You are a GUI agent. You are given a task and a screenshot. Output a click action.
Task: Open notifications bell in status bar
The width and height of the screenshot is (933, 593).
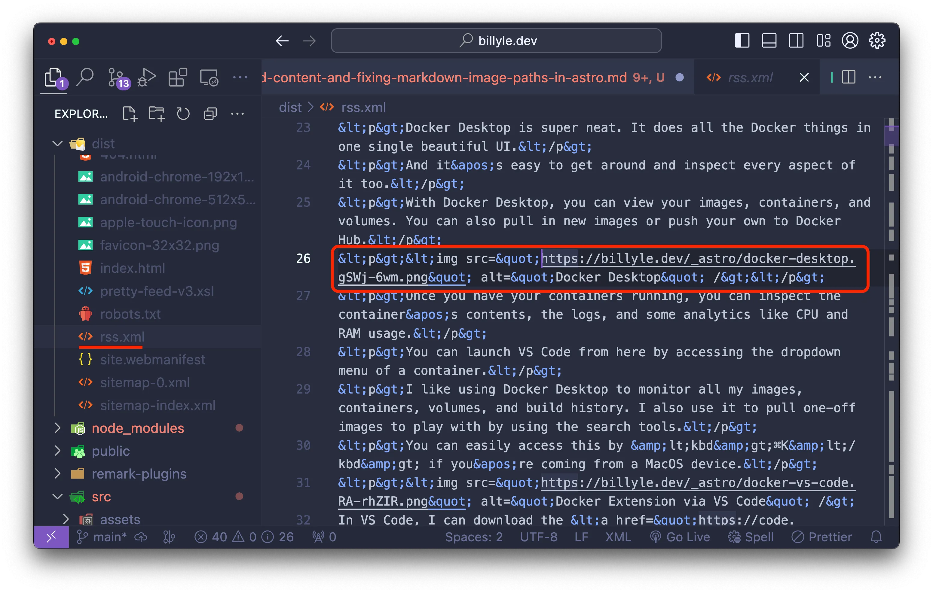876,537
